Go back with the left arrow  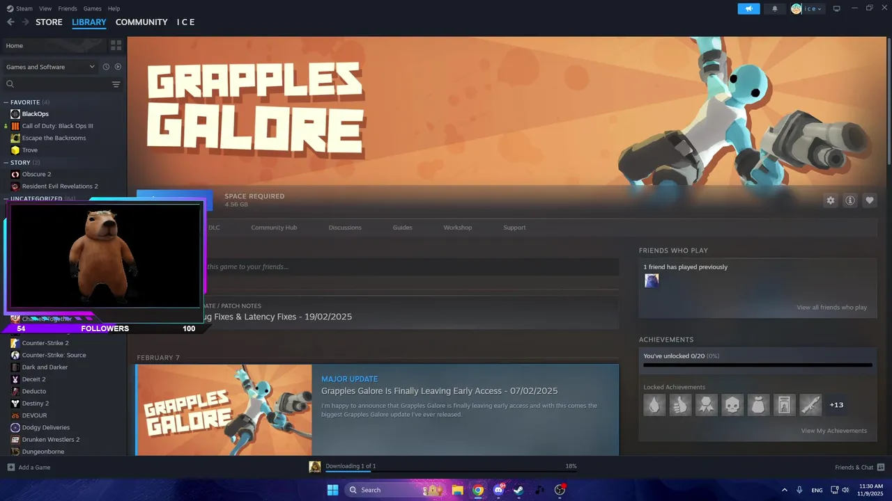pyautogui.click(x=10, y=22)
